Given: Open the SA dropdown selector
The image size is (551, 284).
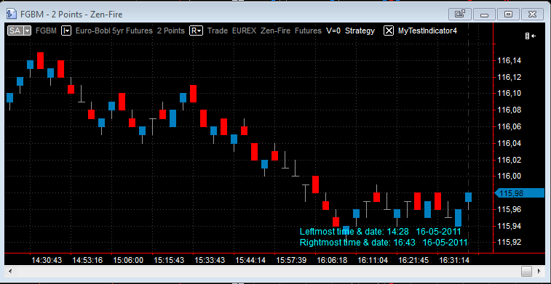Looking at the screenshot, I should click(x=20, y=31).
